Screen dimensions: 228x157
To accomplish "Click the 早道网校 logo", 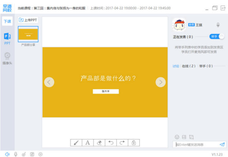I will tap(7, 8).
